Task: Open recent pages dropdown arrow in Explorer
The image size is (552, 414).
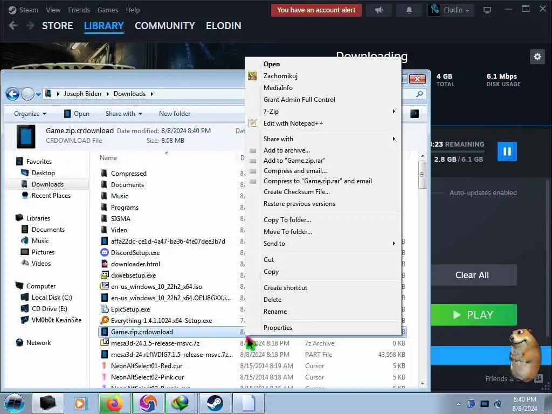Action: click(38, 94)
